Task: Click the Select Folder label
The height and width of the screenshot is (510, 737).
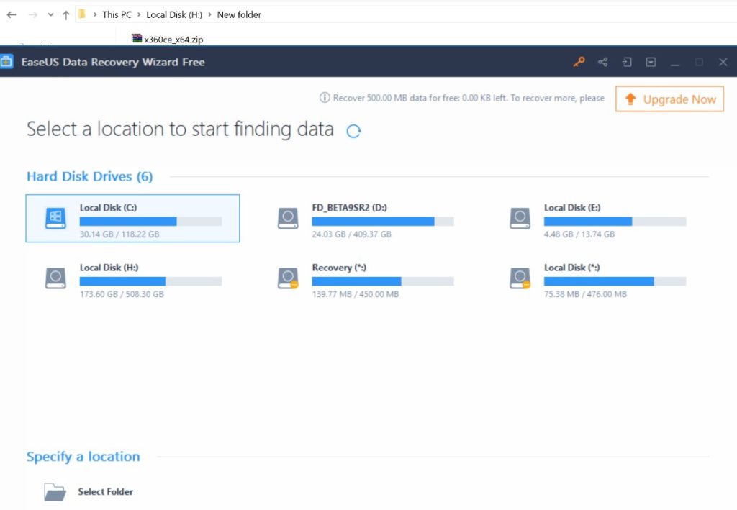Action: 105,492
